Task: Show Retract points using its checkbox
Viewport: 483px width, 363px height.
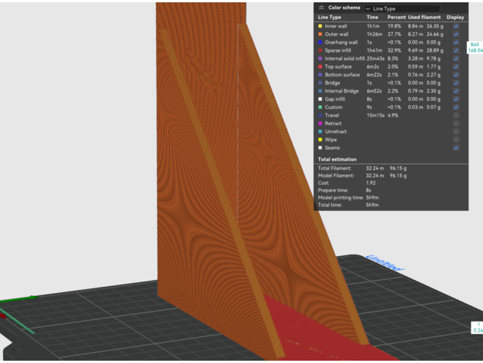Action: pos(456,123)
